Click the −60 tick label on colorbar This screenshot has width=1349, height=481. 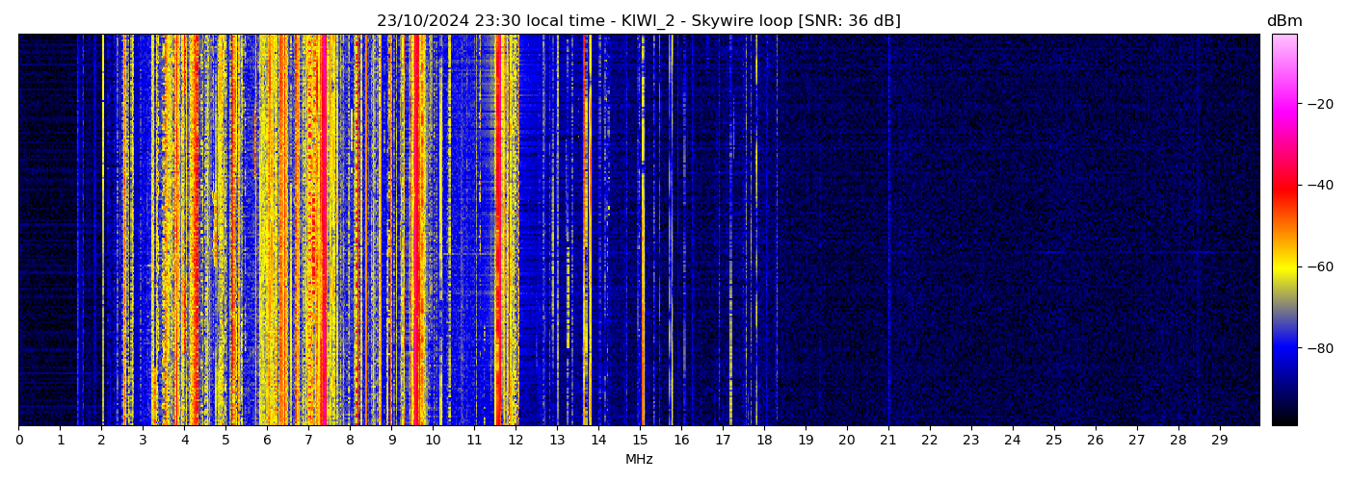(x=1317, y=266)
